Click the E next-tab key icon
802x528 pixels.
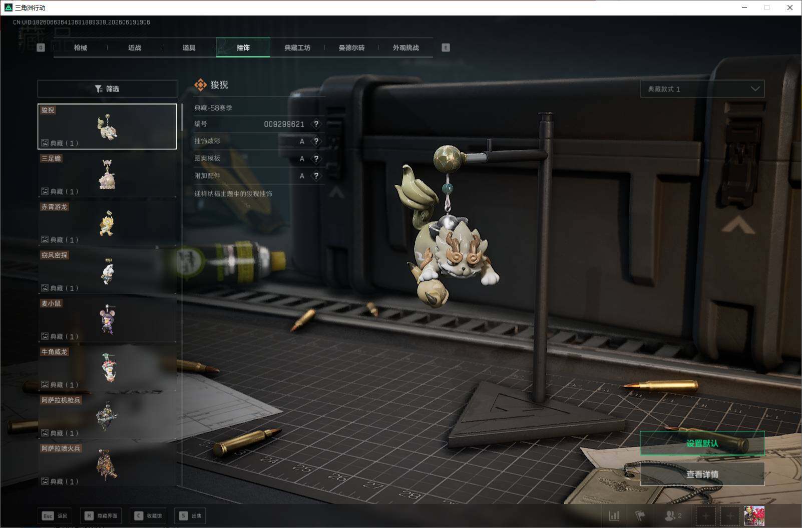(x=446, y=47)
